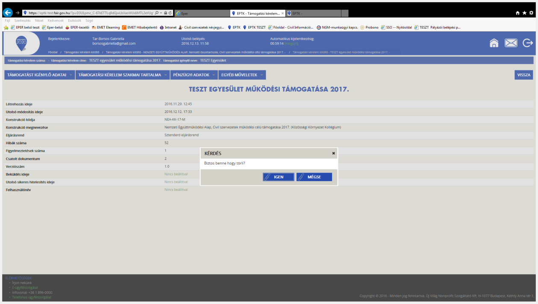Select the Sztenderd eljárásrend value
Image resolution: width=538 pixels, height=304 pixels.
pyautogui.click(x=182, y=135)
